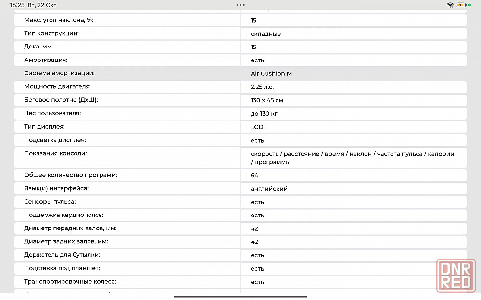This screenshot has height=300, width=481.
Task: Click the "Диаметр передних валов, мм:" label
Action: click(x=70, y=228)
